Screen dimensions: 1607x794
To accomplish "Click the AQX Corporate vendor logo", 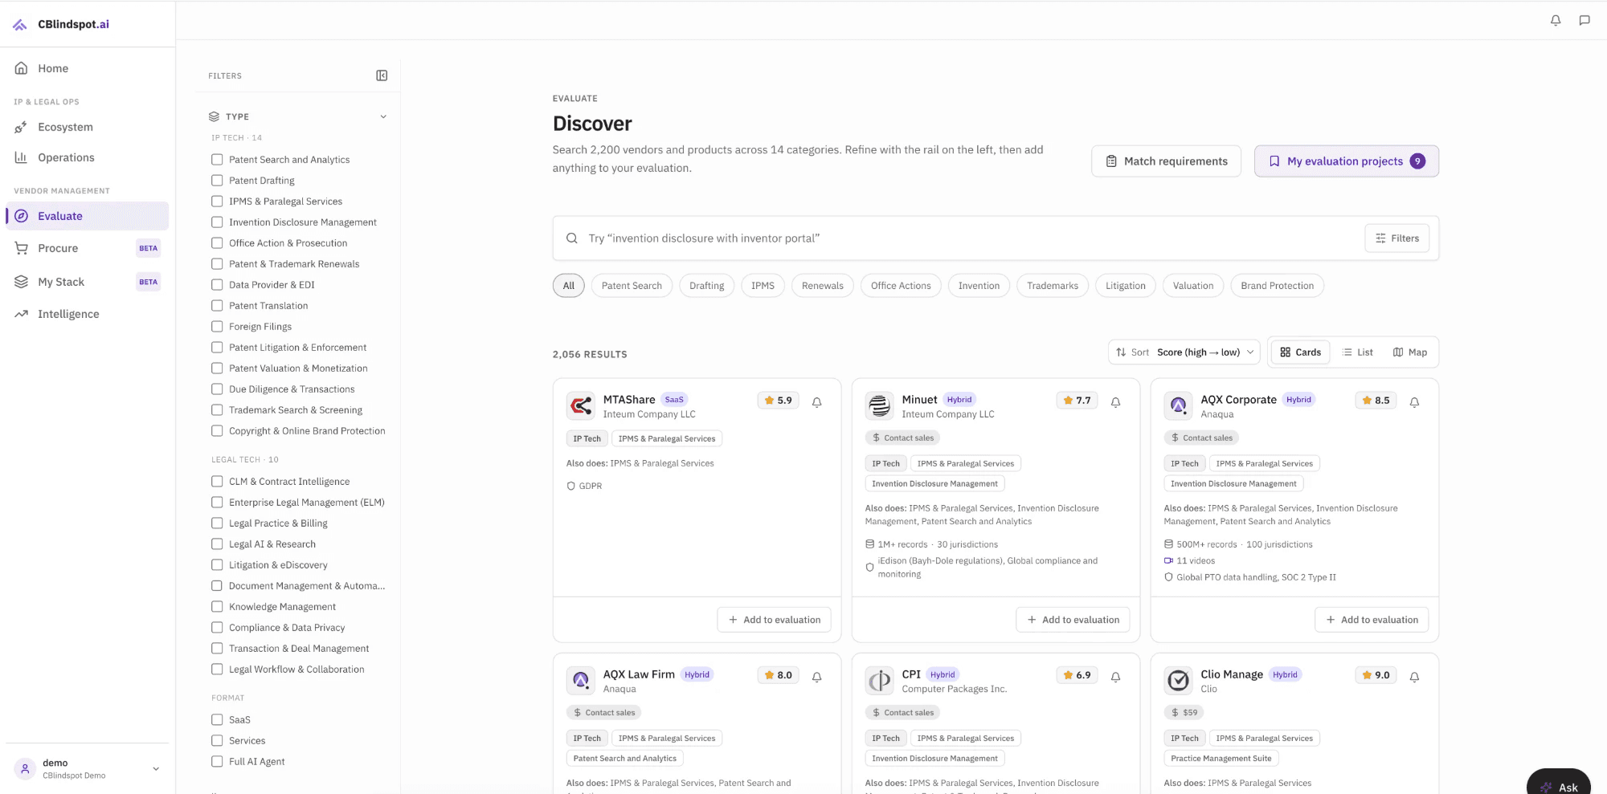I will pos(1178,406).
